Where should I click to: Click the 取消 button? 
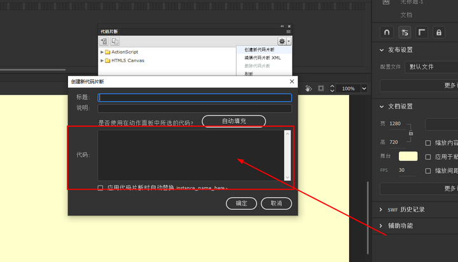coord(276,204)
